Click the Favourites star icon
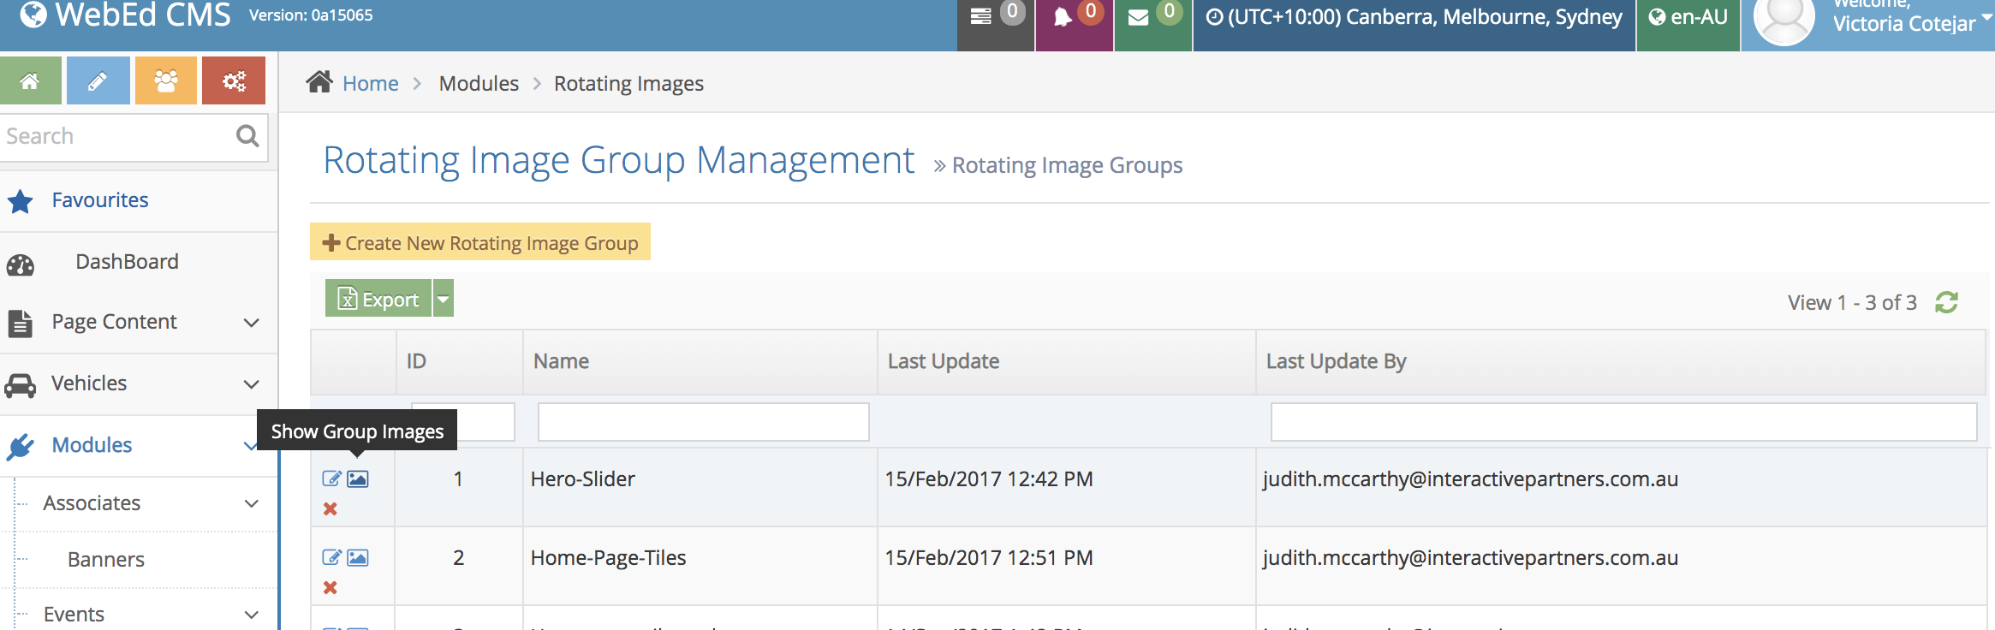The width and height of the screenshot is (1995, 630). point(21,201)
